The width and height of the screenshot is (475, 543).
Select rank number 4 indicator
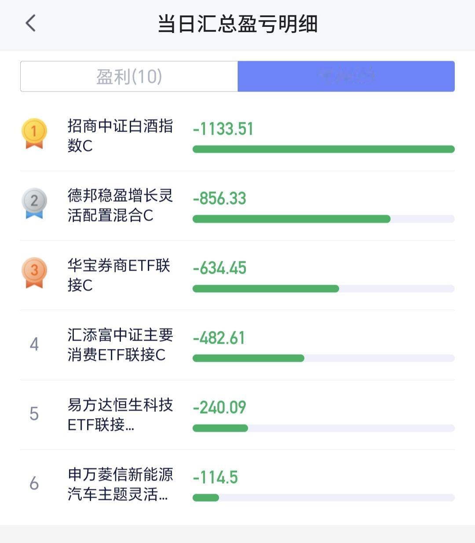pyautogui.click(x=34, y=344)
